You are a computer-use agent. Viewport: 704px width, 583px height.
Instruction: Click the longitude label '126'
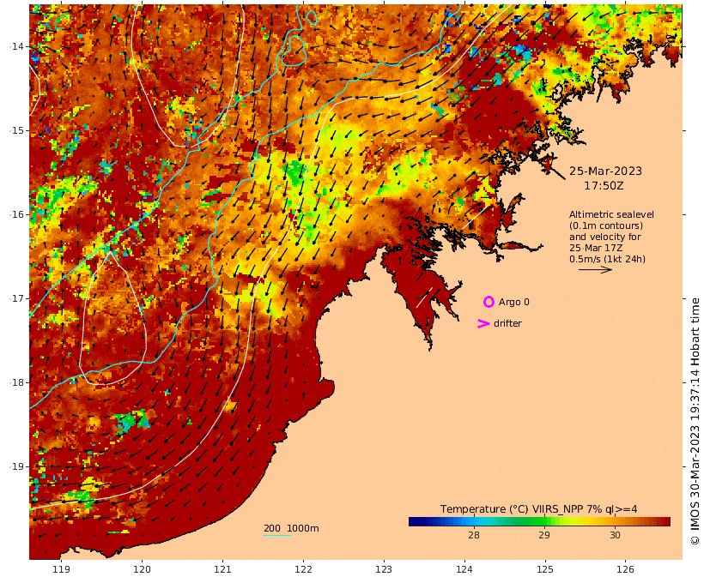[625, 569]
